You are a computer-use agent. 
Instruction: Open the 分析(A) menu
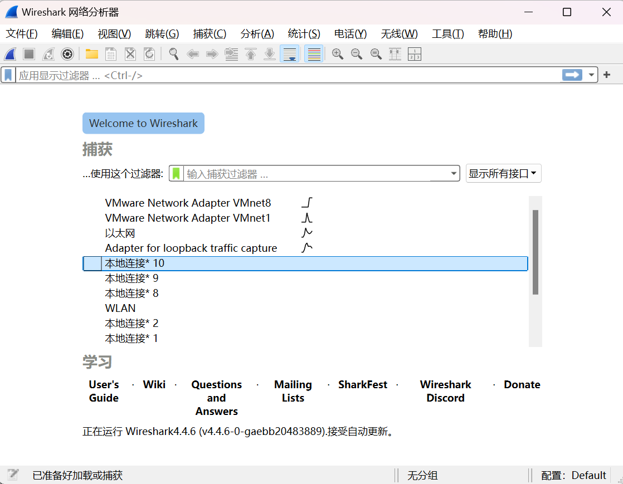click(x=257, y=34)
